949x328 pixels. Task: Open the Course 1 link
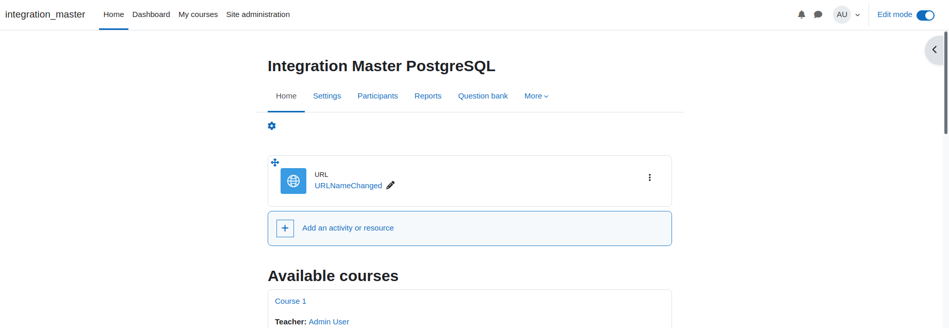[290, 301]
